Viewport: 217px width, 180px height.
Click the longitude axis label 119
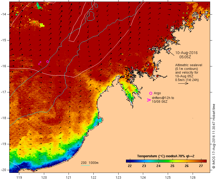click(x=19, y=178)
